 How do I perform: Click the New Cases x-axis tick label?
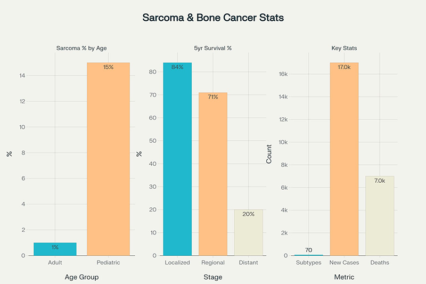(x=344, y=263)
